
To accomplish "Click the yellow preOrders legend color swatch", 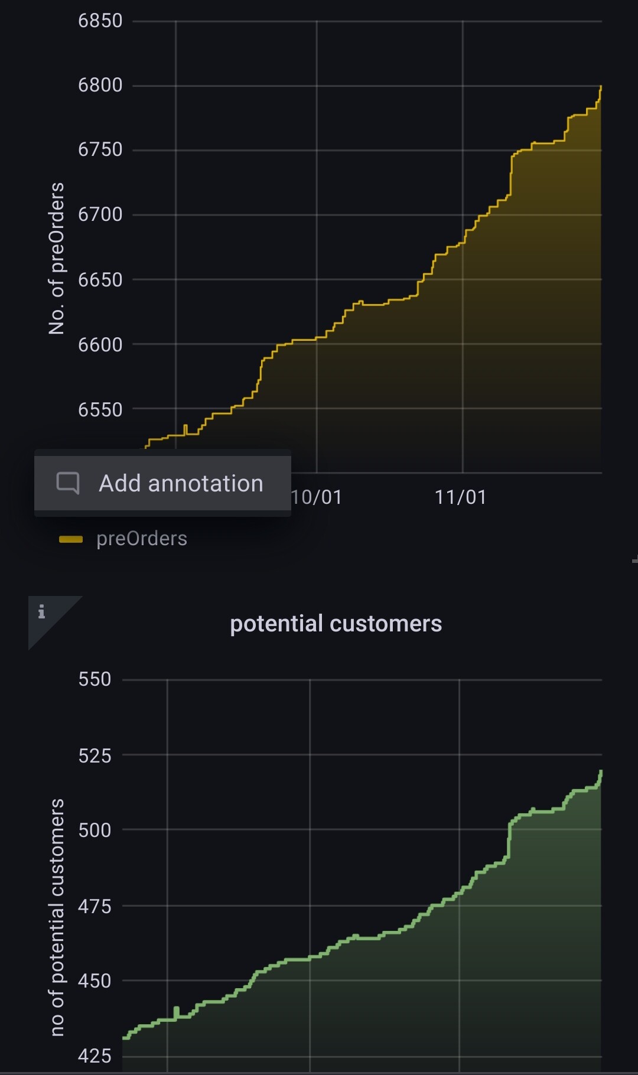I will click(71, 539).
